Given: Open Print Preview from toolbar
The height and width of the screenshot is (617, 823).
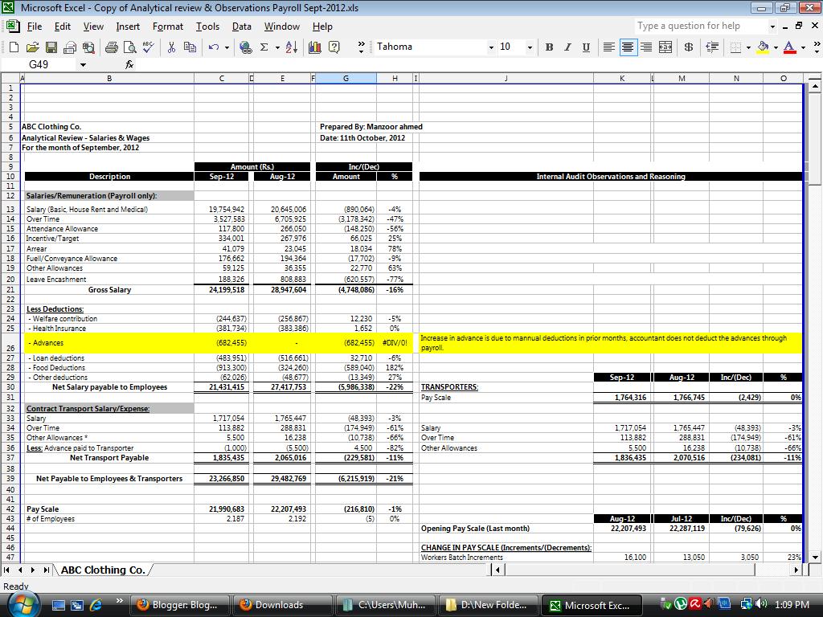Looking at the screenshot, I should coord(129,47).
